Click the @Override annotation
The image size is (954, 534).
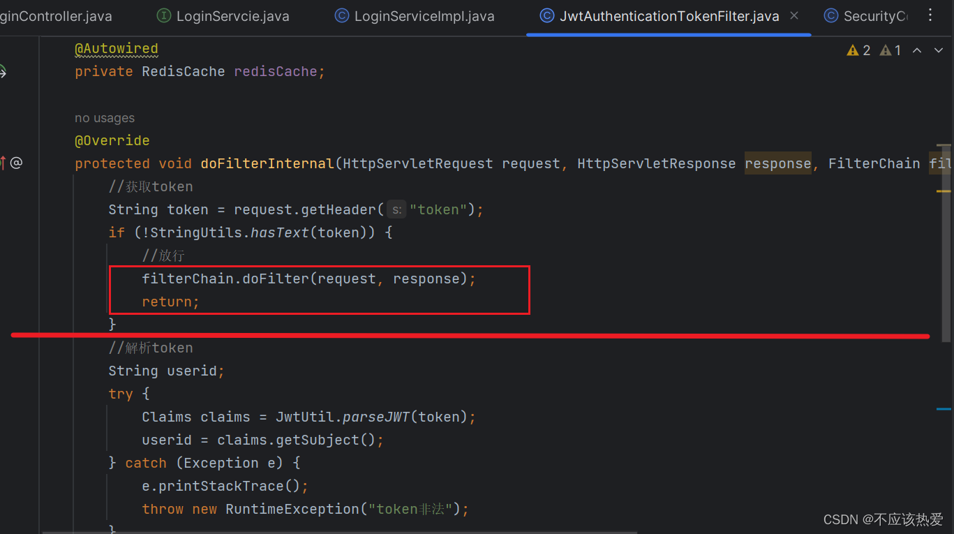pos(112,140)
